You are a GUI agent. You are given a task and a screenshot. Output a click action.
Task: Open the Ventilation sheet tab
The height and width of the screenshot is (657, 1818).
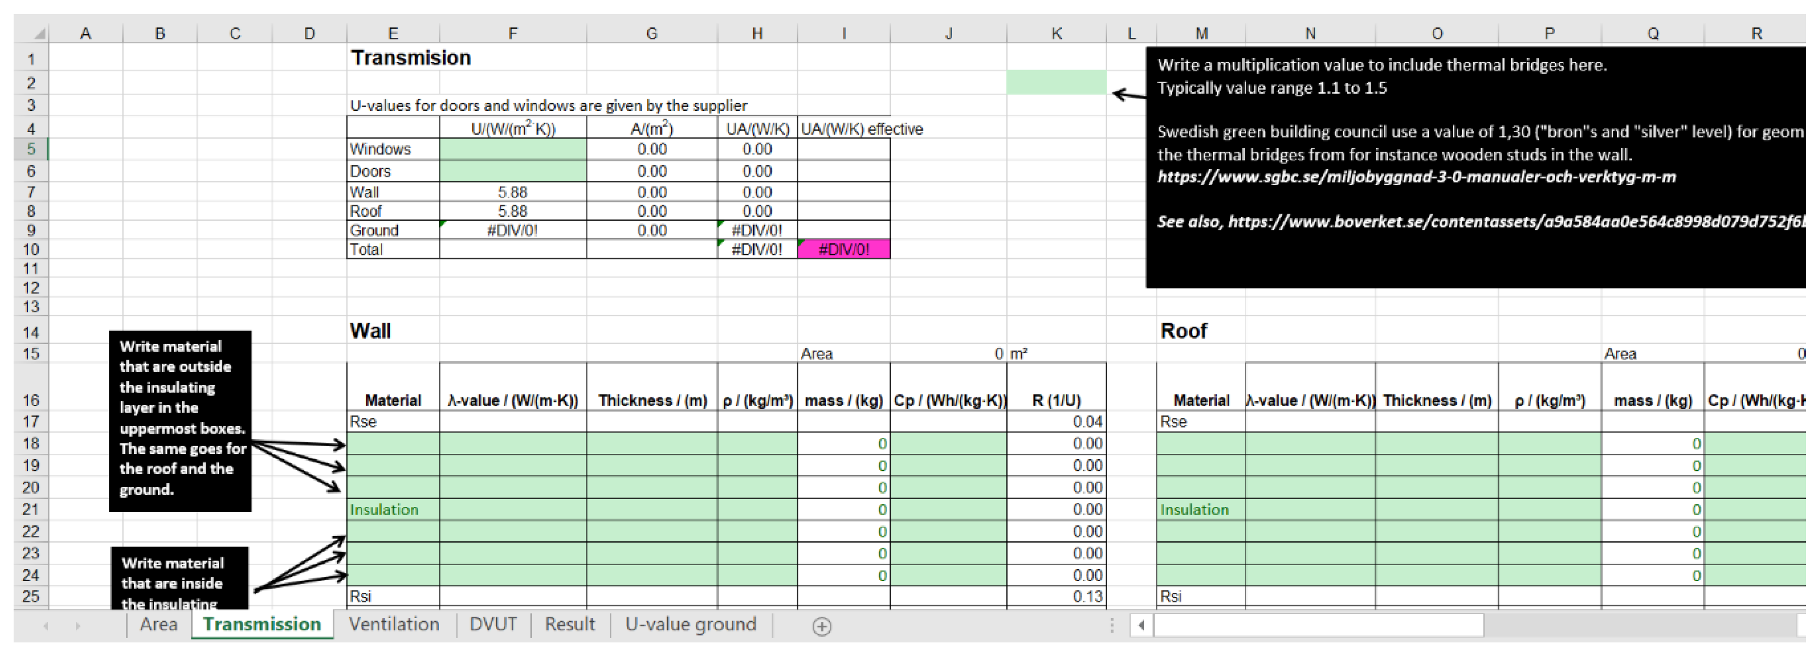(394, 624)
